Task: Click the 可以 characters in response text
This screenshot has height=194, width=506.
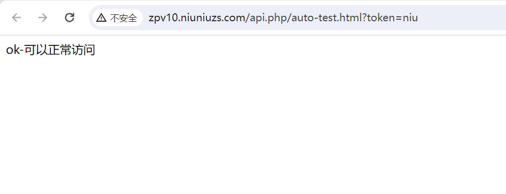Action: pos(36,50)
